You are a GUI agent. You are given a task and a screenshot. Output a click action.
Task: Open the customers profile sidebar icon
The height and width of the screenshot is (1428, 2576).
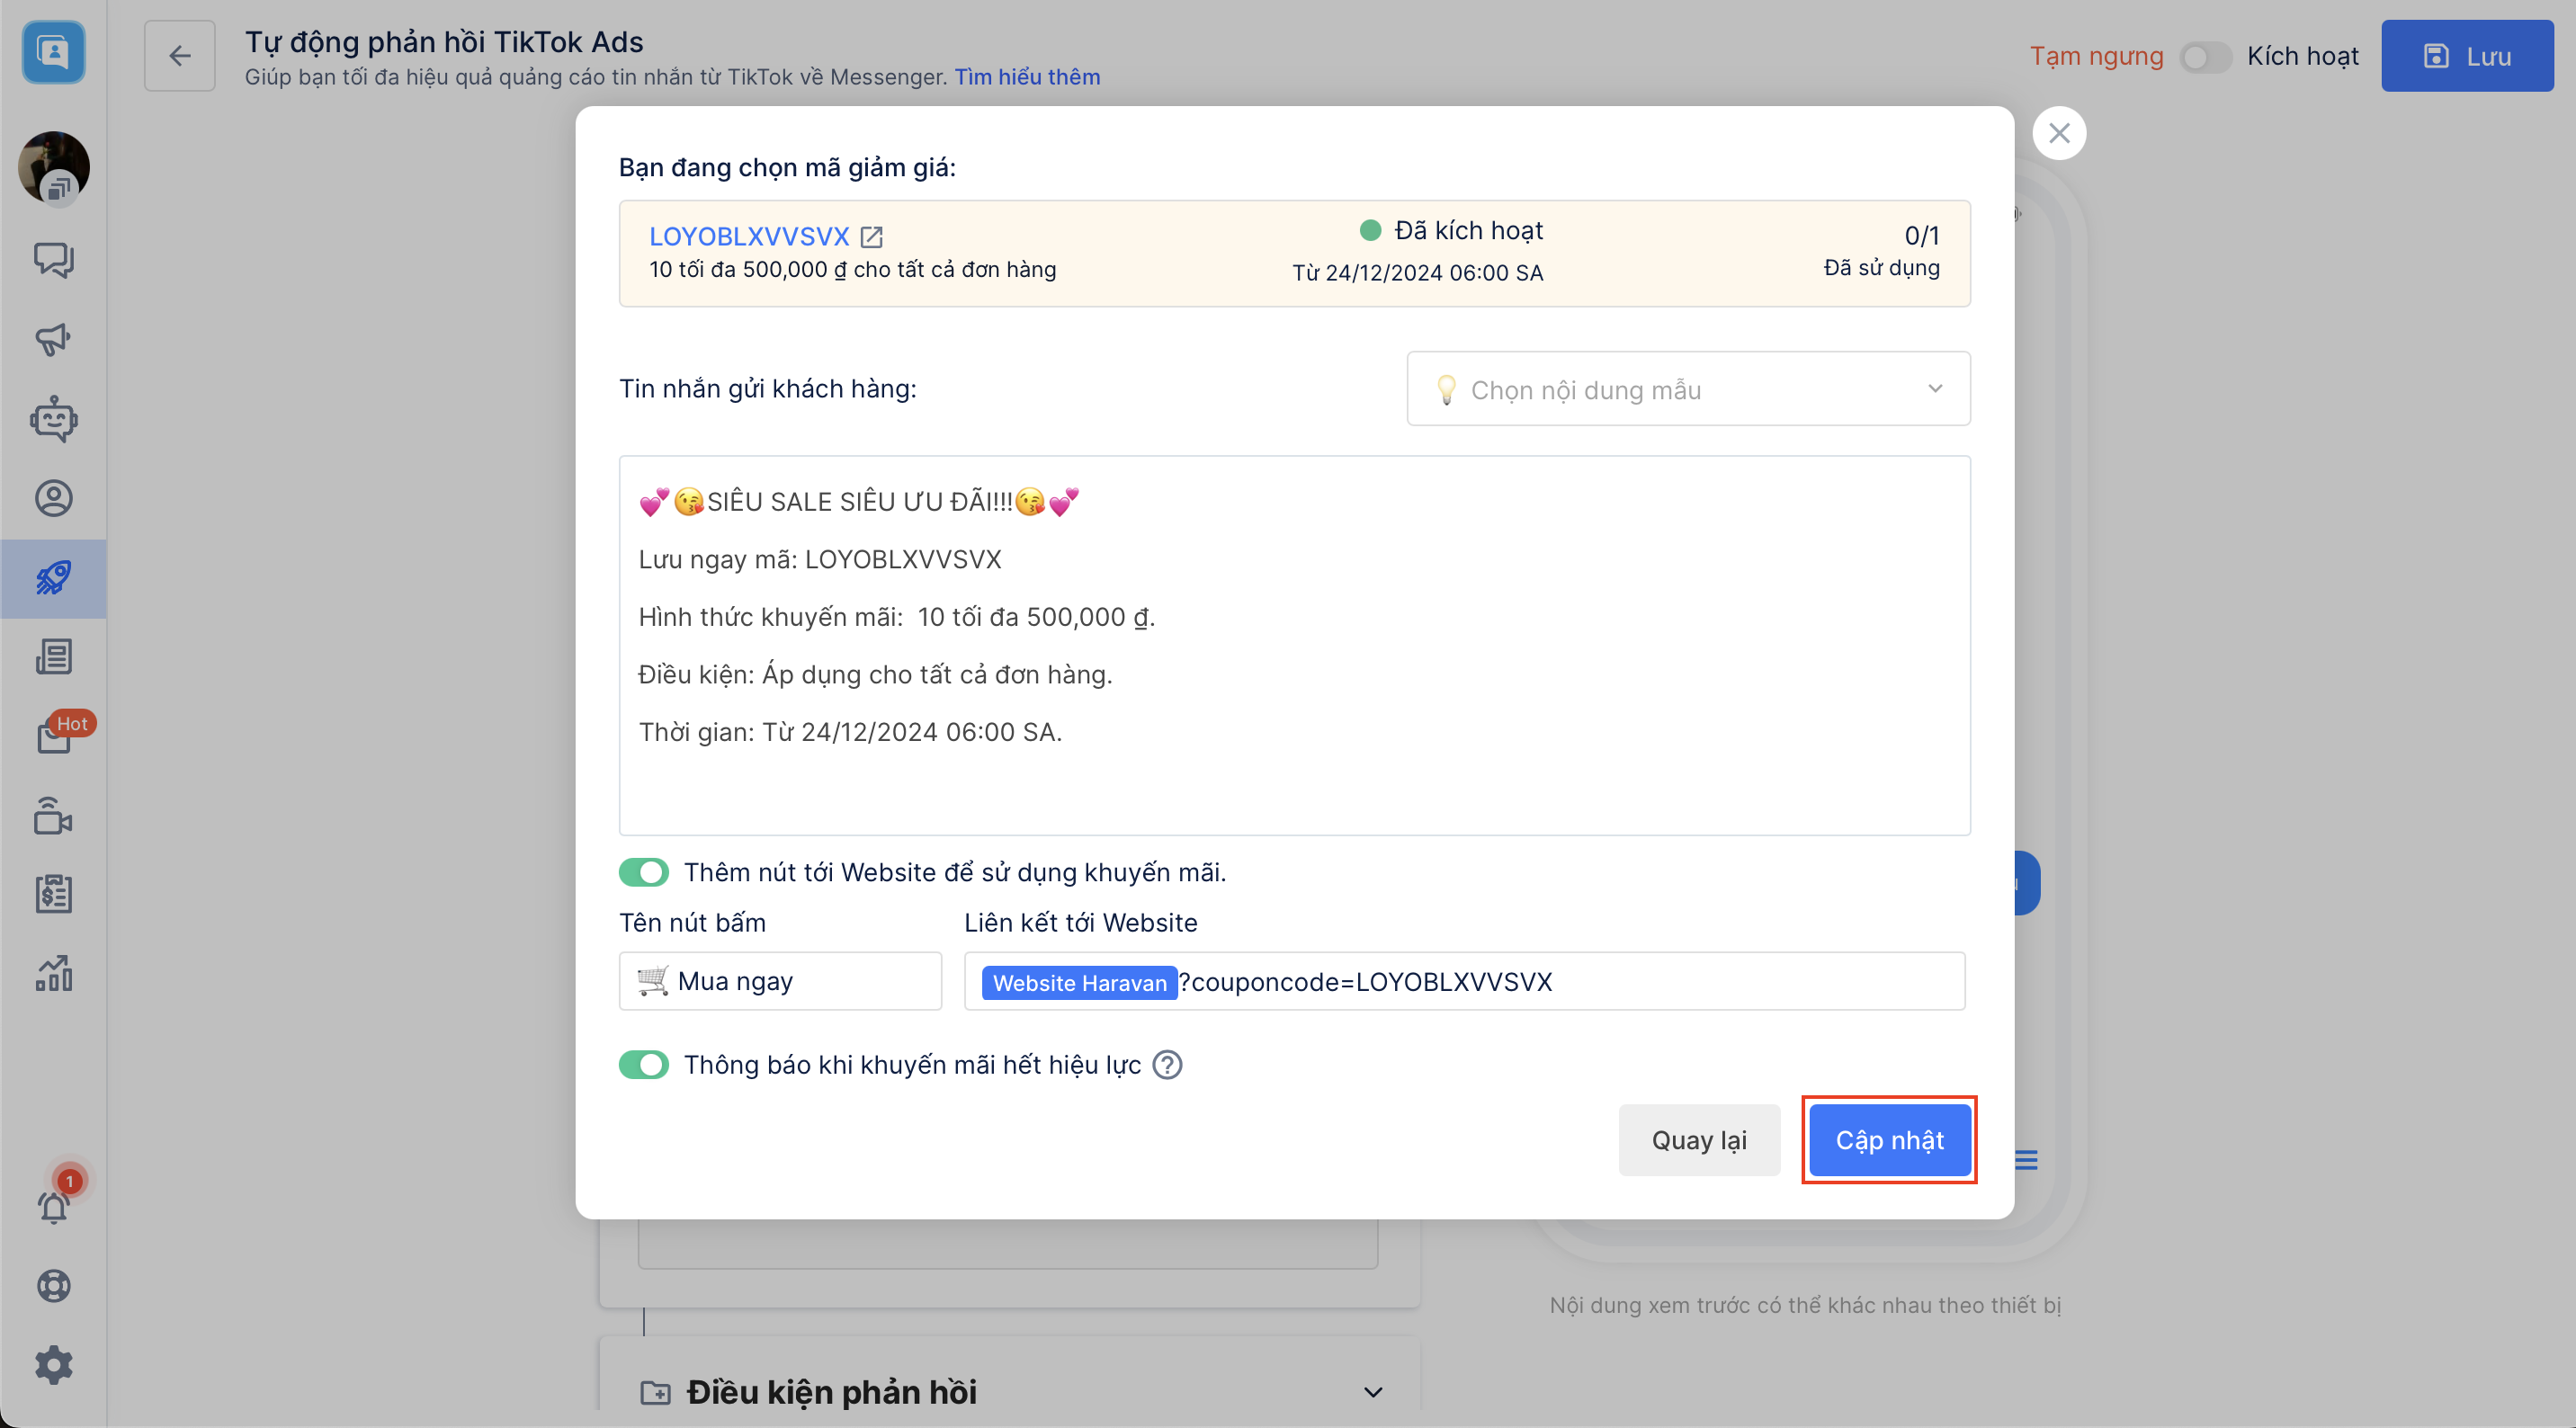tap(53, 498)
